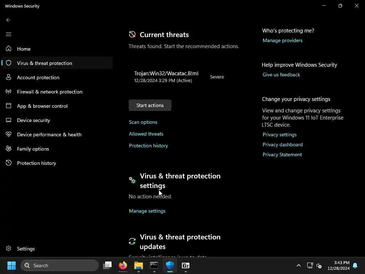Click Virus & threat protection updates heading
The image size is (365, 274).
click(180, 242)
